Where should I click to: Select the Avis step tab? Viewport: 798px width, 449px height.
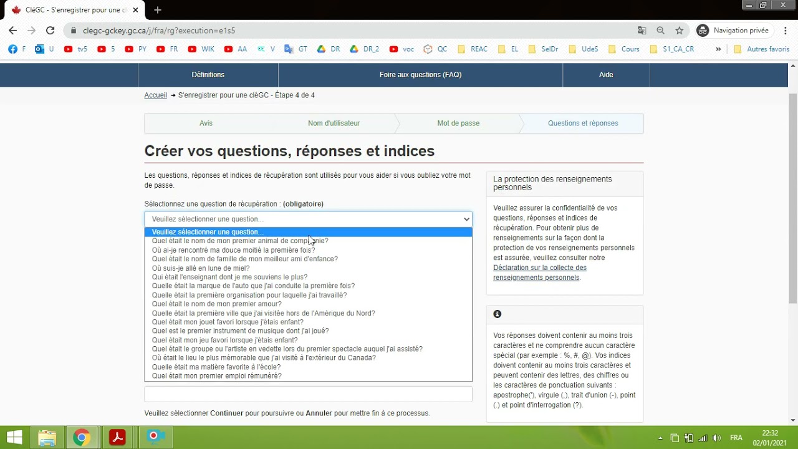206,123
